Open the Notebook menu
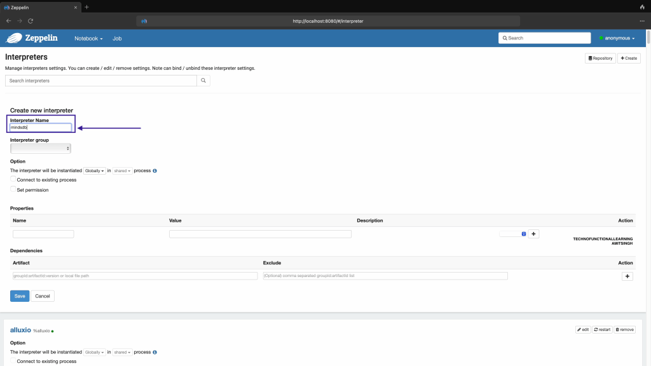This screenshot has width=651, height=366. pyautogui.click(x=88, y=38)
